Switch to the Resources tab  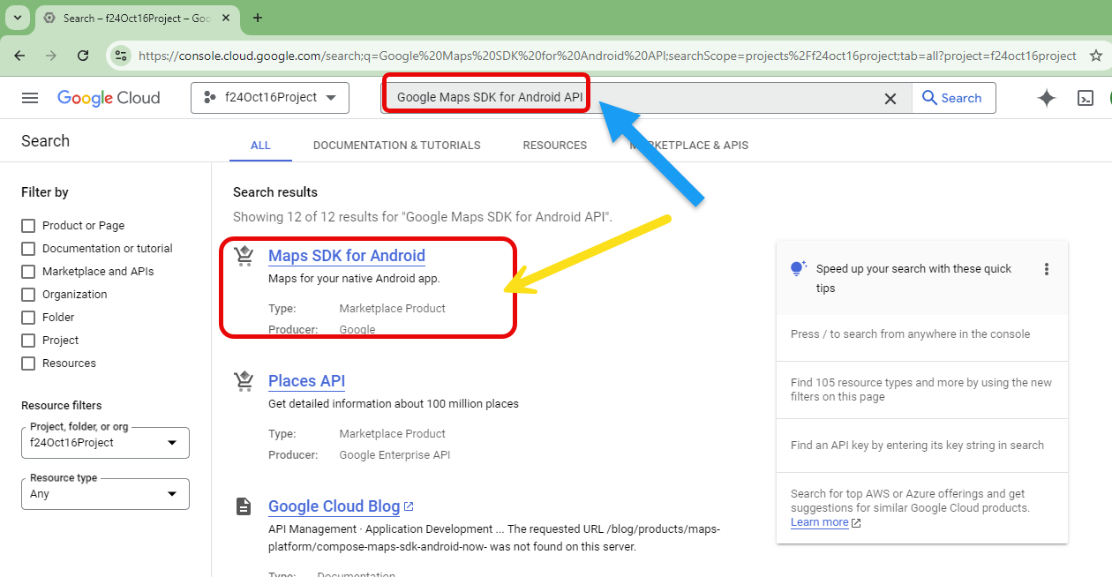pos(554,146)
